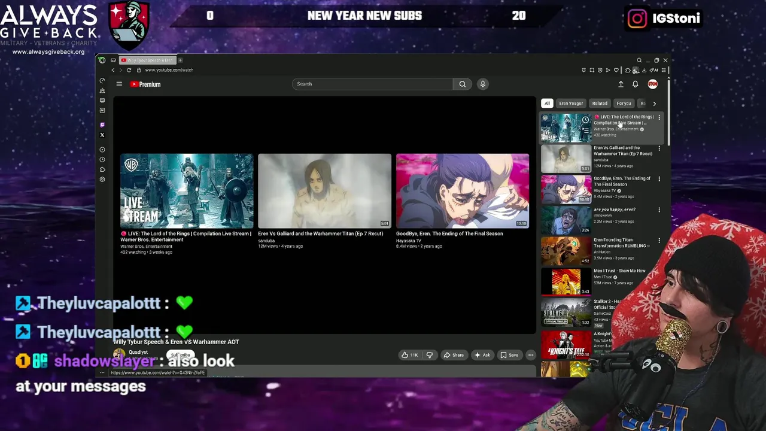The height and width of the screenshot is (431, 766).
Task: Select the Related filter chip
Action: pyautogui.click(x=600, y=103)
